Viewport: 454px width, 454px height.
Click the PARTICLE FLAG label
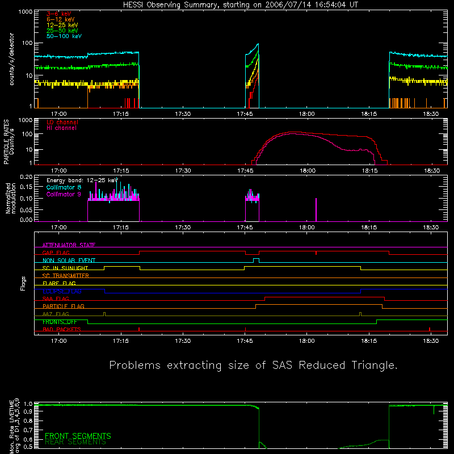click(64, 306)
